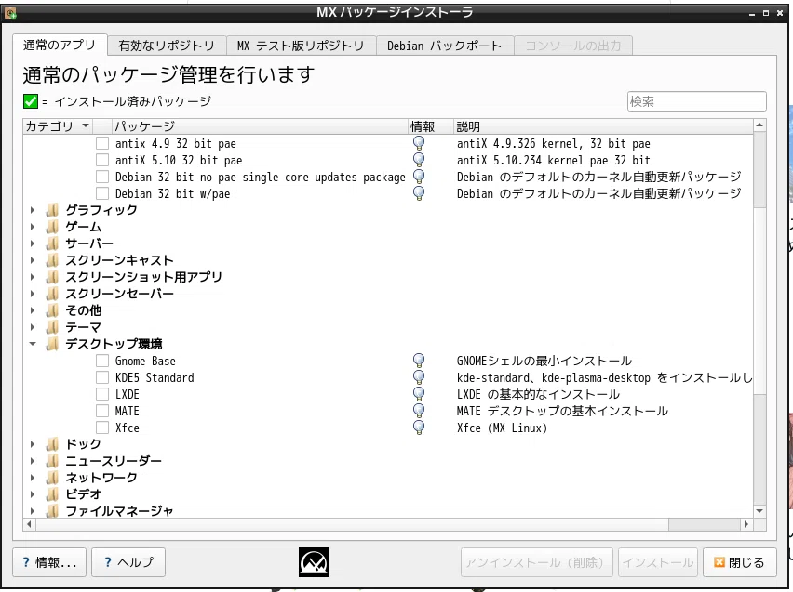Expand the その他 category
The image size is (793, 592).
(x=33, y=310)
